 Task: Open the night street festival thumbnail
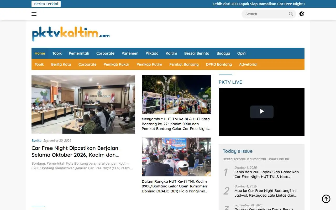coord(176,94)
